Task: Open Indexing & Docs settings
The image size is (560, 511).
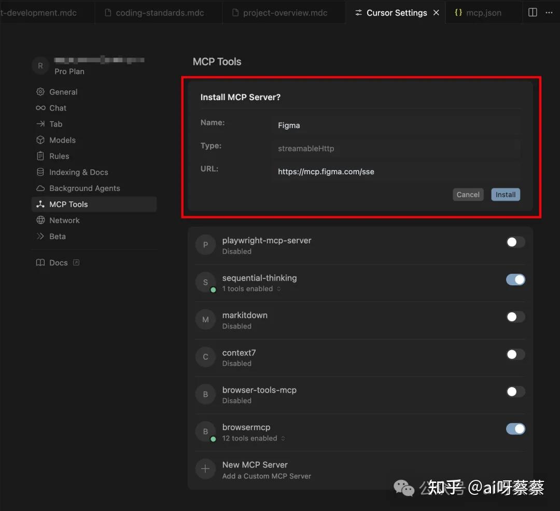Action: pos(78,172)
